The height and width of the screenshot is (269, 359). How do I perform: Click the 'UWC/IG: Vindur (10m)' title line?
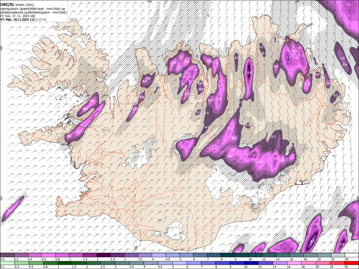pos(17,5)
